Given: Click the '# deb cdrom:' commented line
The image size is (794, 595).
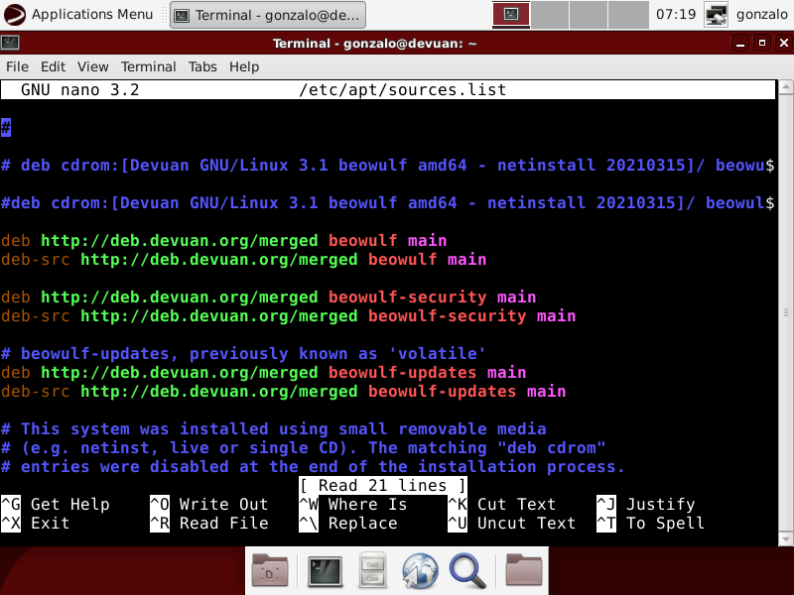Looking at the screenshot, I should [388, 166].
